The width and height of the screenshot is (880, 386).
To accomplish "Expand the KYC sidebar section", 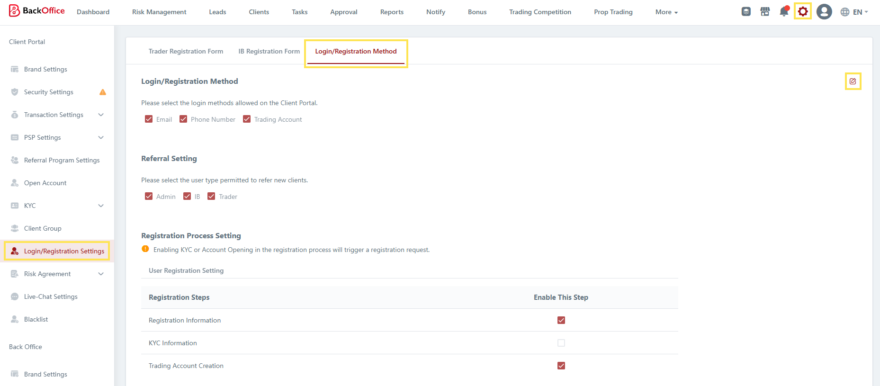I will click(x=101, y=206).
